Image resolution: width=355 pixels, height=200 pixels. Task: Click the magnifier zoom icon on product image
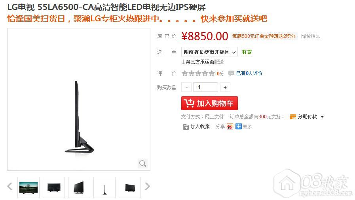[x=142, y=163]
